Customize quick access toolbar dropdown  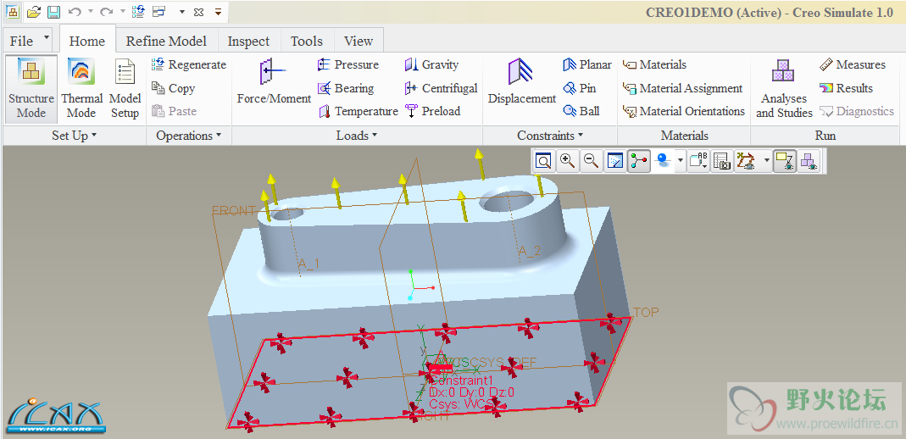(x=218, y=12)
